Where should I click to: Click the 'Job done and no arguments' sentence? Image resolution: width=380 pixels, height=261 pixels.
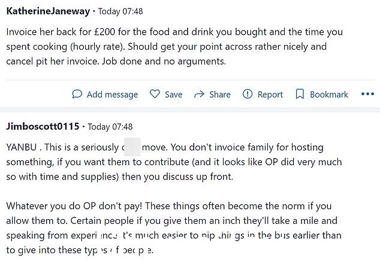point(164,61)
